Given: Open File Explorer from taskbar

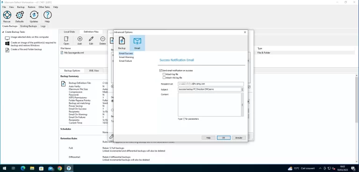Looking at the screenshot, I should [32, 168].
